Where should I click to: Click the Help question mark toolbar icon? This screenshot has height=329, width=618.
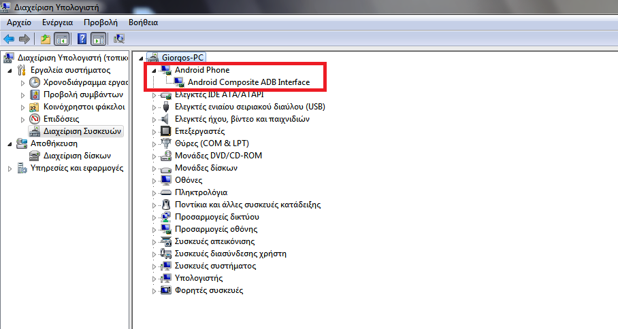pos(82,39)
